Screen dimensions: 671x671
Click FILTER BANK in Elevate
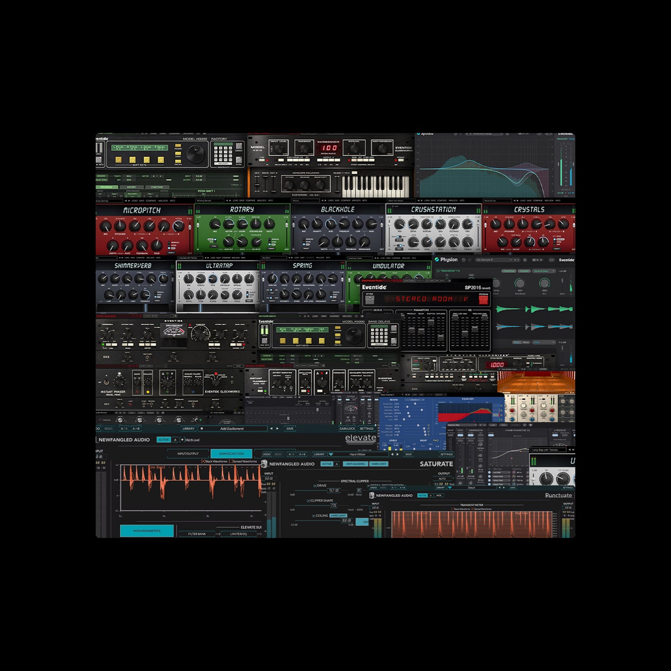[197, 534]
